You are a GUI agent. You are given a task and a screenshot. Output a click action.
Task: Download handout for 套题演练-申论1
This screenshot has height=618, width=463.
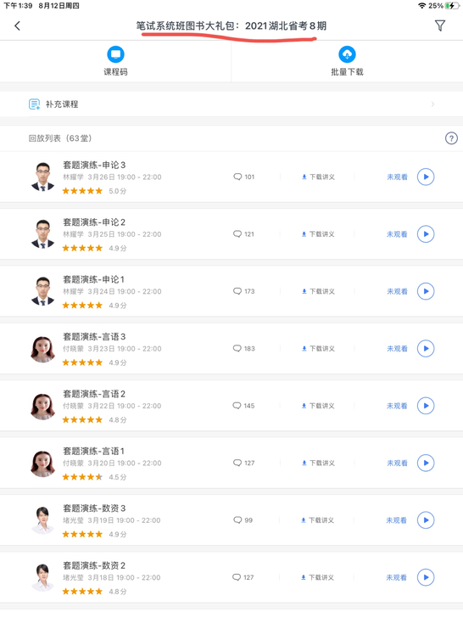[x=318, y=291]
